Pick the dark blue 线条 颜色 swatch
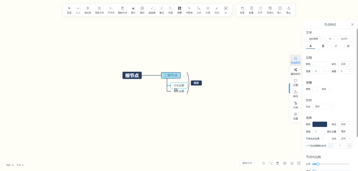 pyautogui.click(x=320, y=124)
